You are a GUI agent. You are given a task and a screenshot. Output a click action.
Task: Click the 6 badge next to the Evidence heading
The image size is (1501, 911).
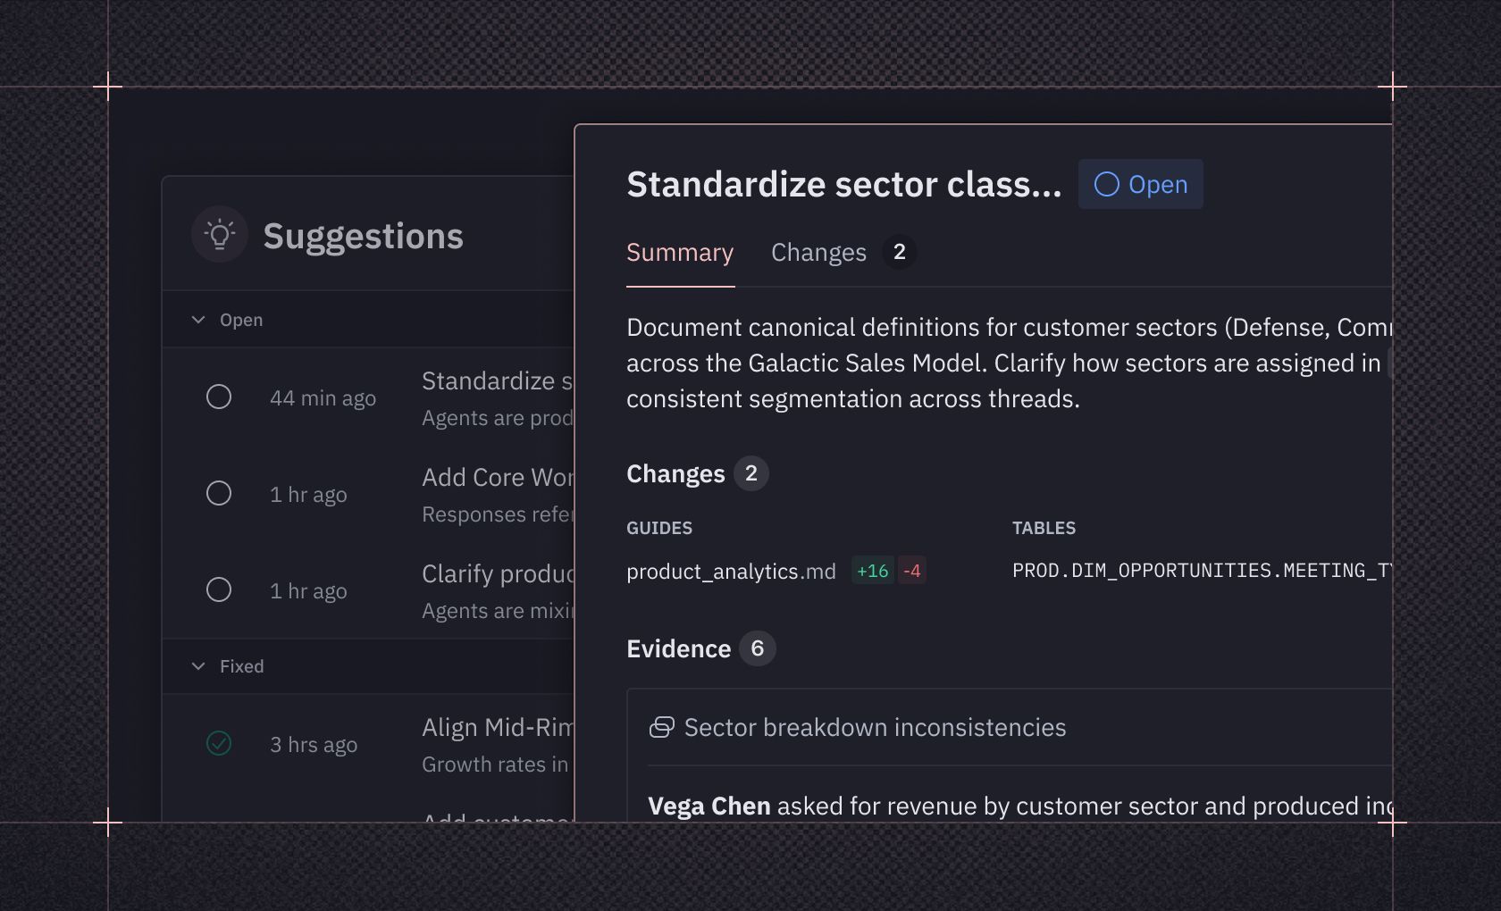tap(759, 649)
